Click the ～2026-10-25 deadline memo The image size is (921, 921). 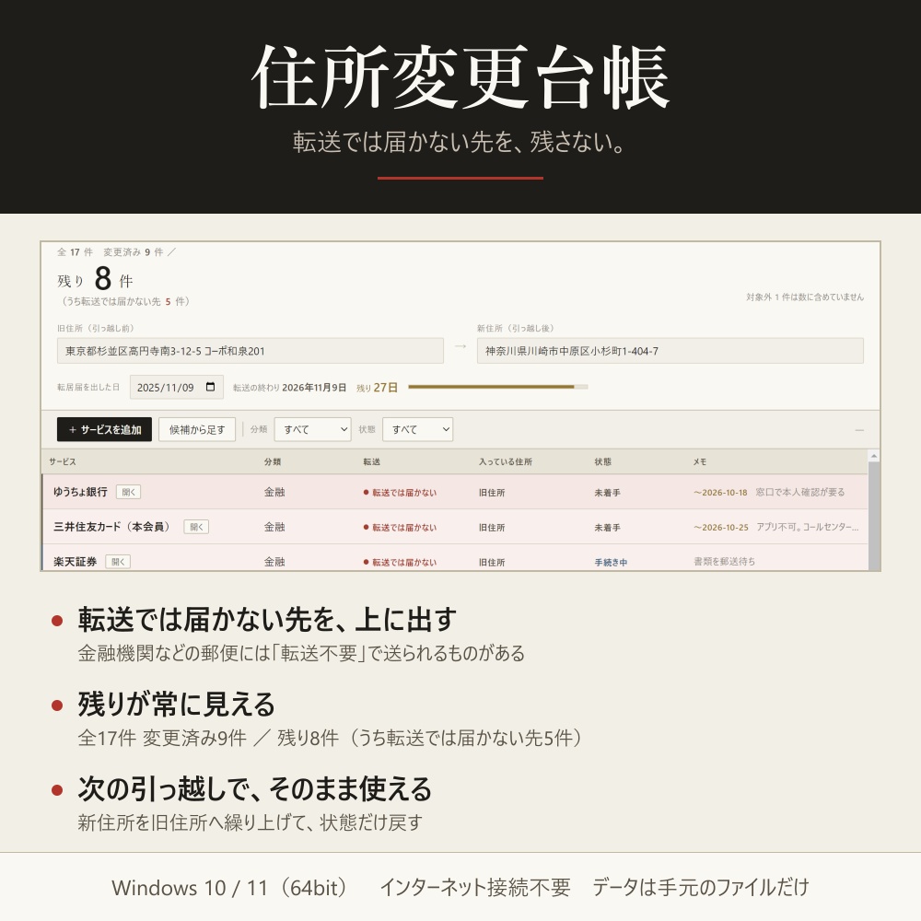[721, 528]
